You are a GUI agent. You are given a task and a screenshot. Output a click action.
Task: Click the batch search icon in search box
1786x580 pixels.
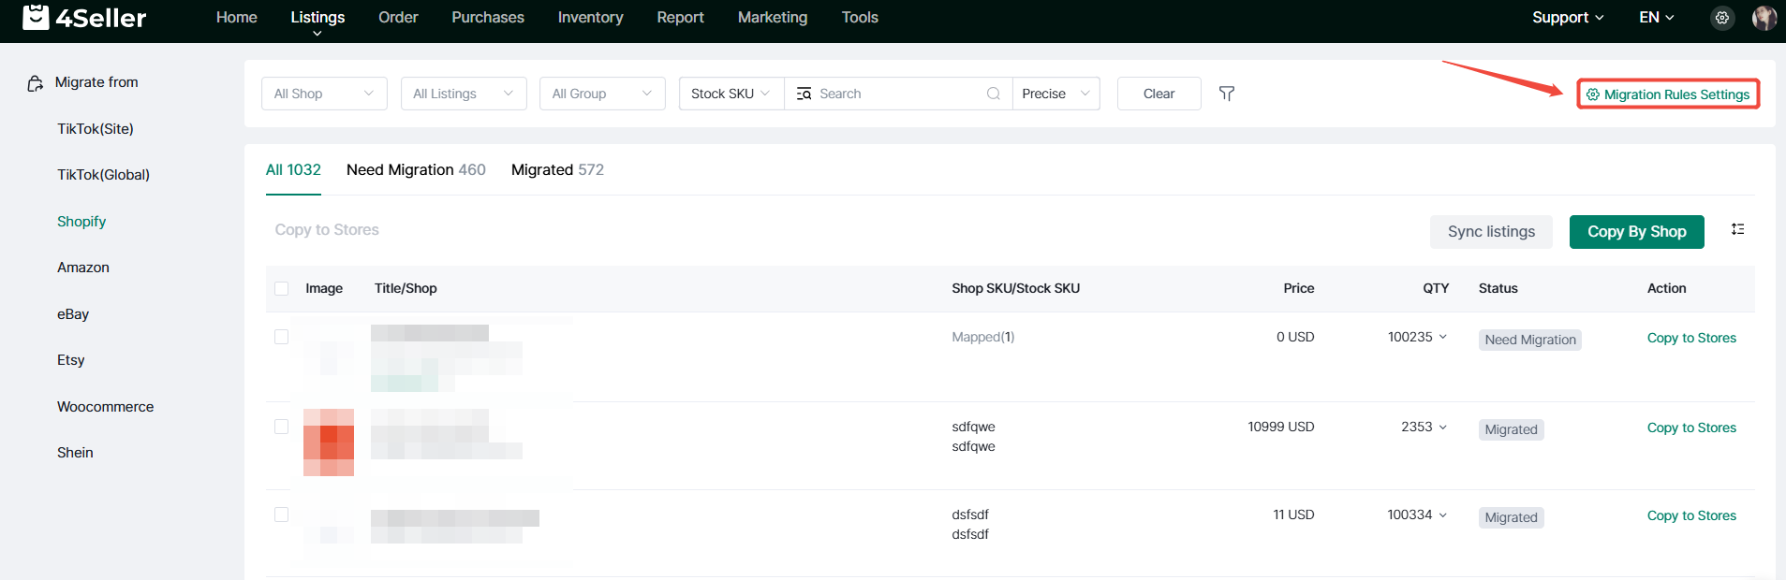804,94
